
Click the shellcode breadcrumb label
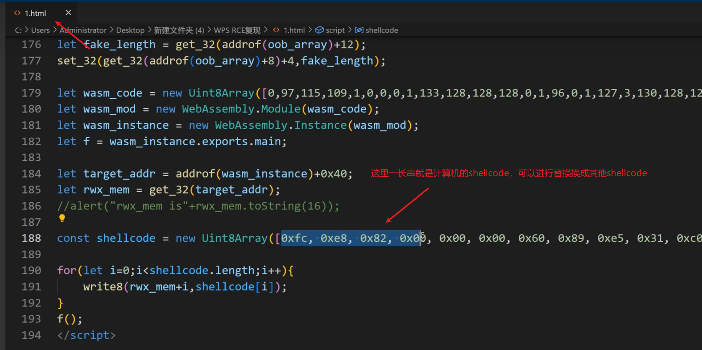382,30
